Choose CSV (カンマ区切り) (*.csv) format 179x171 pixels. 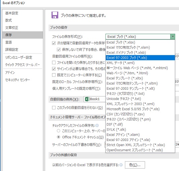pyautogui.click(x=140, y=114)
